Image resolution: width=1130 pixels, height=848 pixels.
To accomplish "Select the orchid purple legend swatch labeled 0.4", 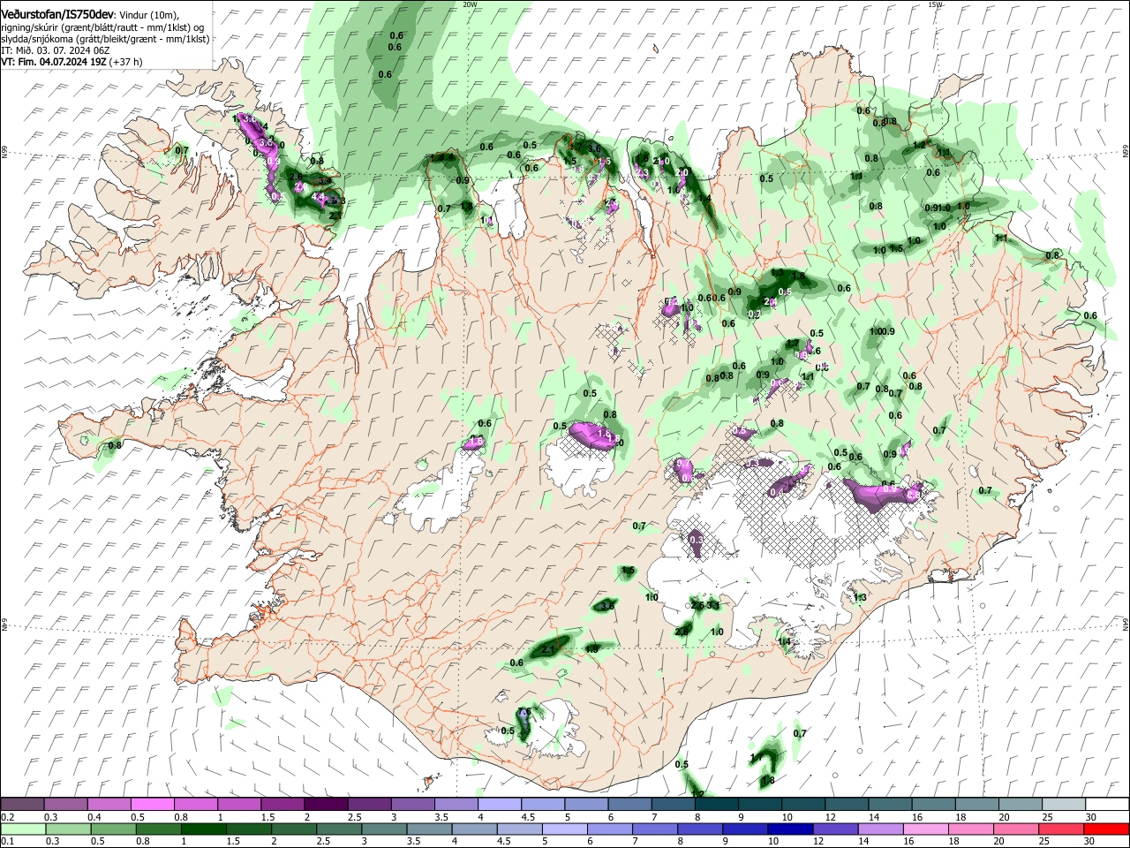I will pyautogui.click(x=109, y=805).
